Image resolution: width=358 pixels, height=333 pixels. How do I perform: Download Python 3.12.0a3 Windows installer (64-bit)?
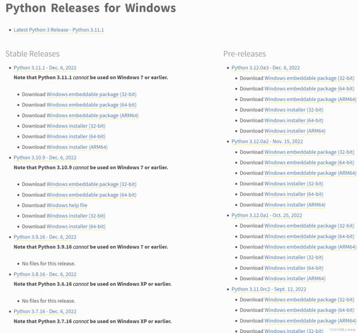click(294, 120)
